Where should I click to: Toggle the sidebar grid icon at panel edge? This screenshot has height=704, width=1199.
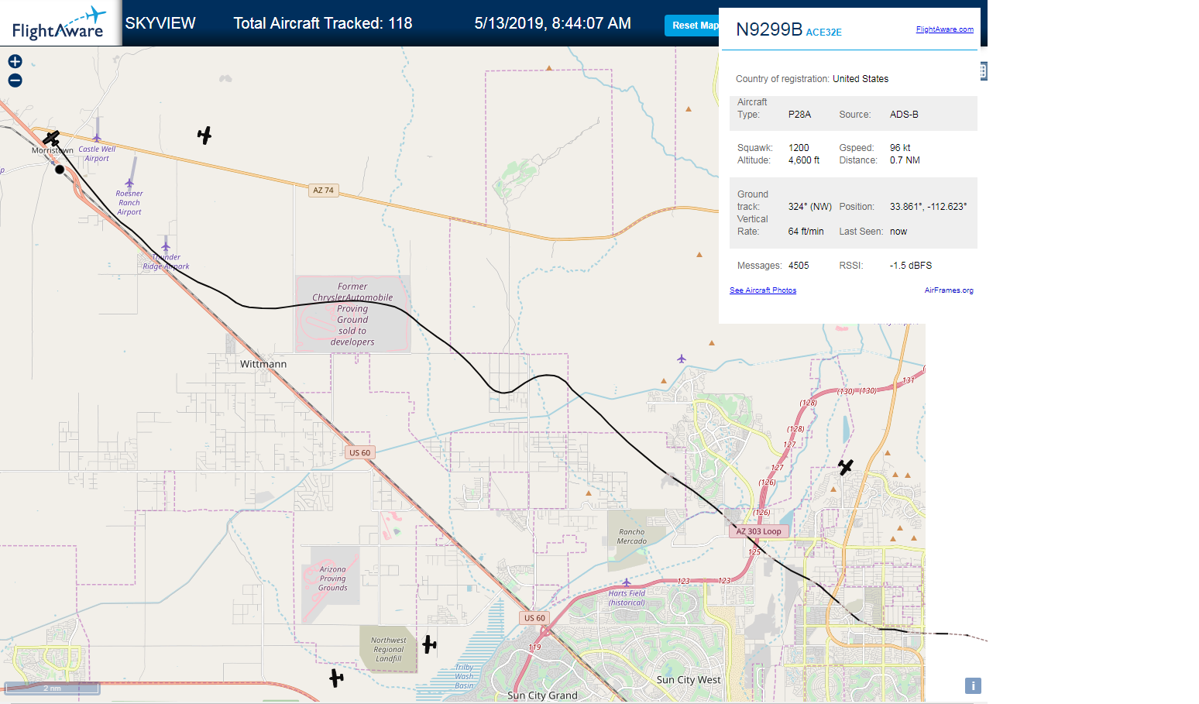pyautogui.click(x=983, y=71)
